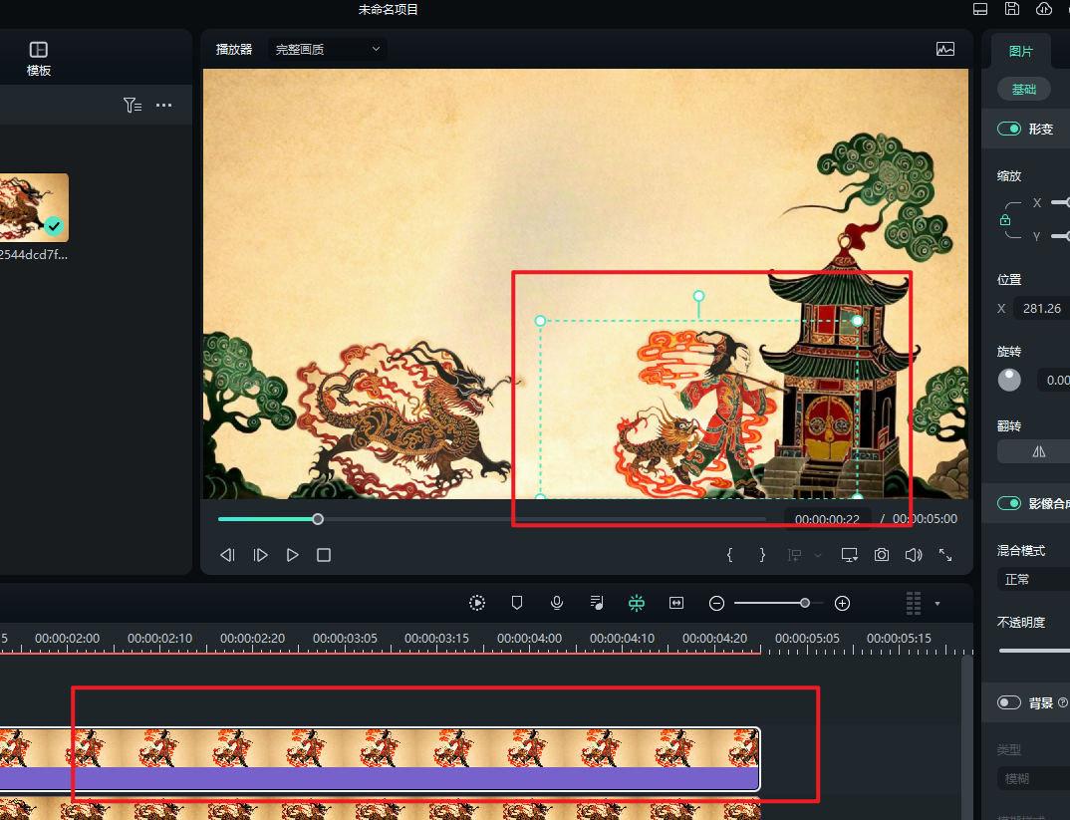
Task: Click the save project icon at top
Action: pyautogui.click(x=1012, y=9)
